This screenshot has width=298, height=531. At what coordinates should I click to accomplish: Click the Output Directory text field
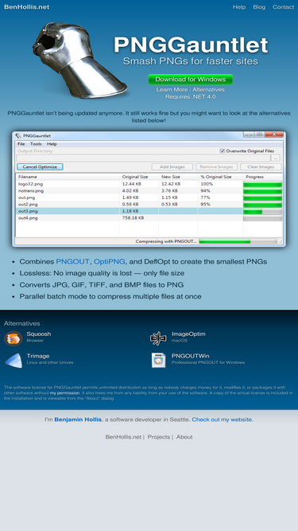tap(144, 158)
